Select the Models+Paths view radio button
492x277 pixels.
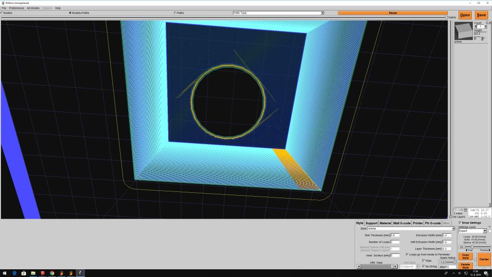tap(70, 13)
